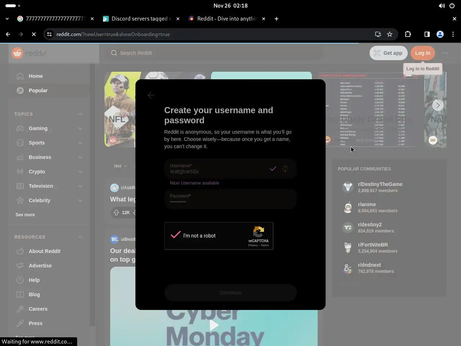Open a new browser tab

[276, 19]
